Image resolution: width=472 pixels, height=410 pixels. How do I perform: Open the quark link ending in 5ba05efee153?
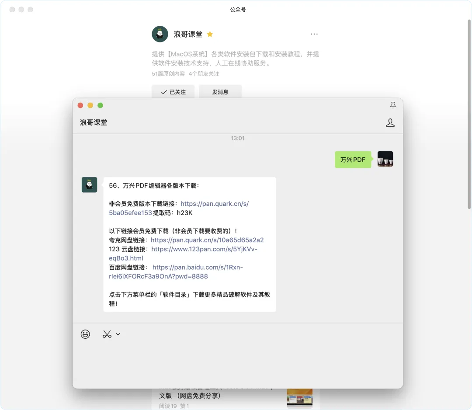pyautogui.click(x=179, y=208)
